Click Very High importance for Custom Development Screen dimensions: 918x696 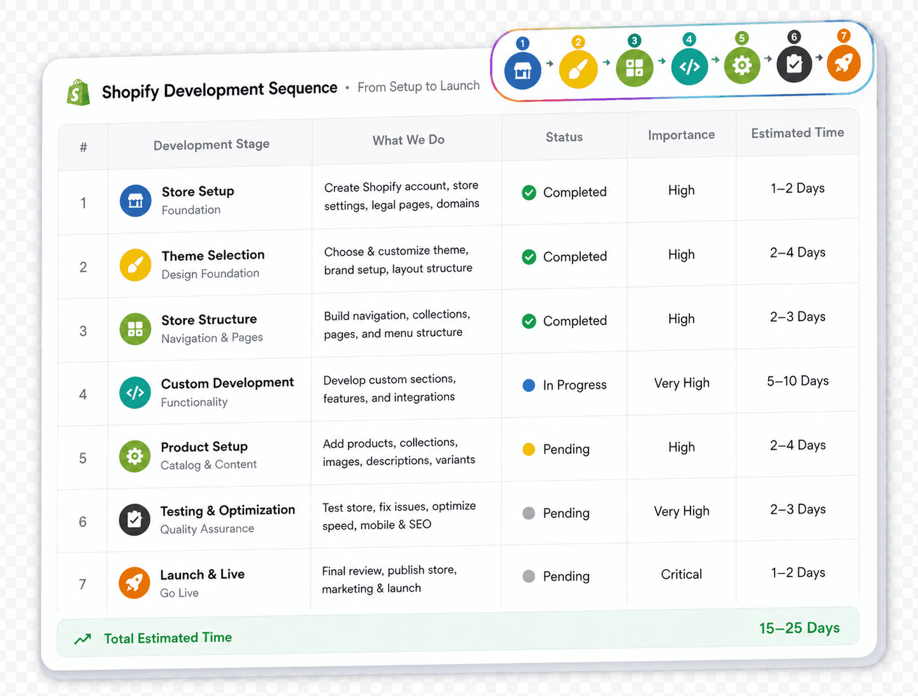click(x=682, y=383)
